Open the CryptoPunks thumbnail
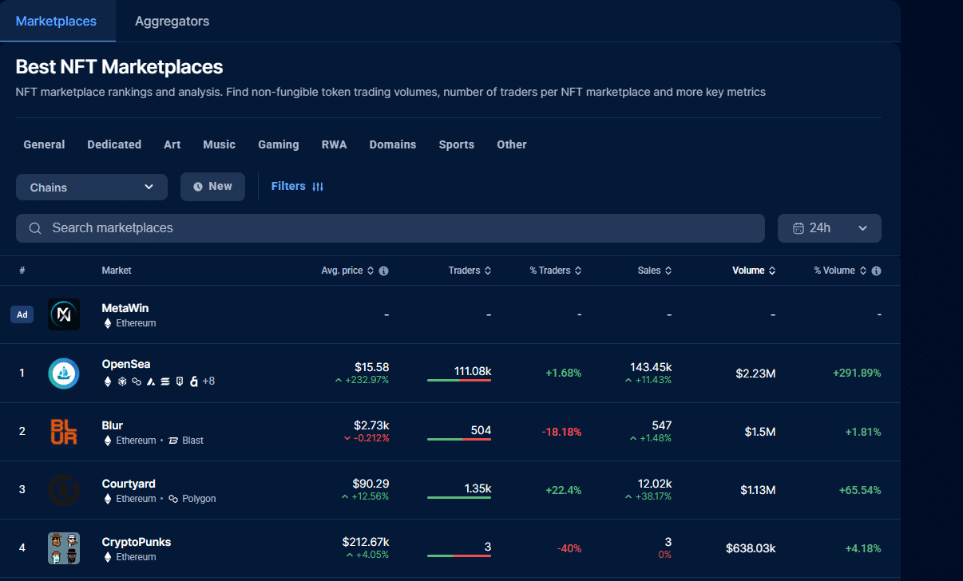 pos(64,547)
